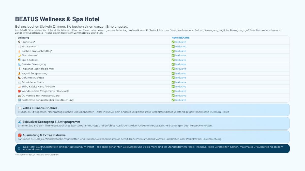The height and width of the screenshot is (171, 305).
Task: Click the green checkmark in the Kostenlose Parkplätze row
Action: 173,100
